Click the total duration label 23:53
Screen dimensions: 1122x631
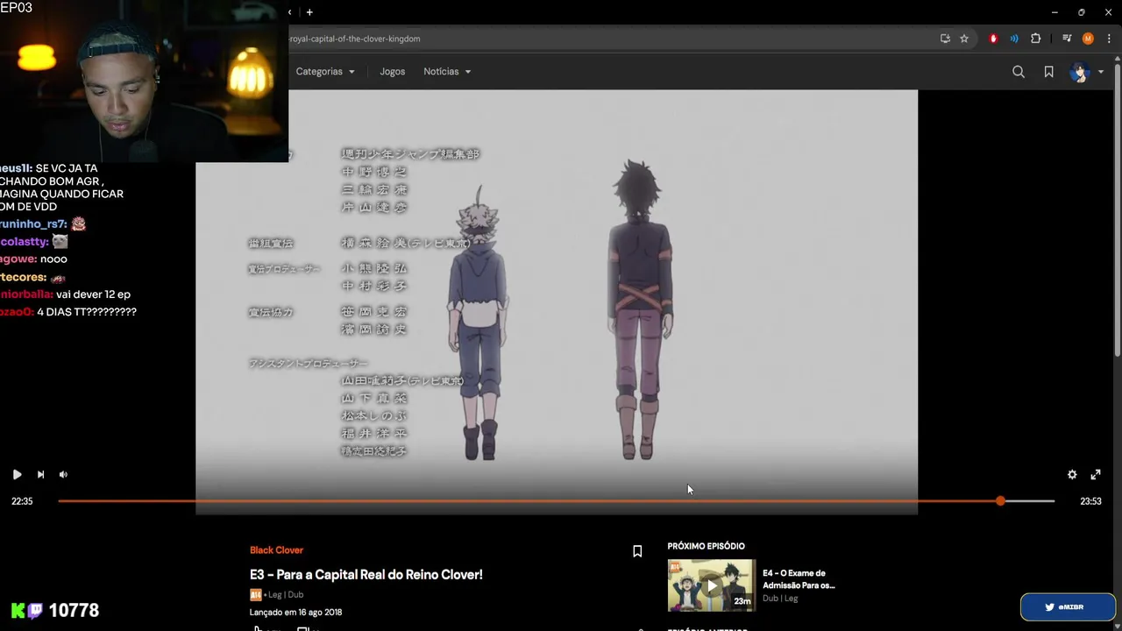(x=1090, y=501)
